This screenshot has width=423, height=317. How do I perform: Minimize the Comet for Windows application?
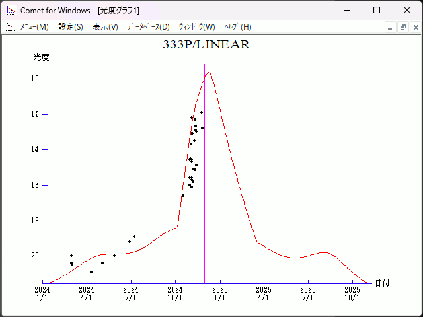[x=346, y=11]
